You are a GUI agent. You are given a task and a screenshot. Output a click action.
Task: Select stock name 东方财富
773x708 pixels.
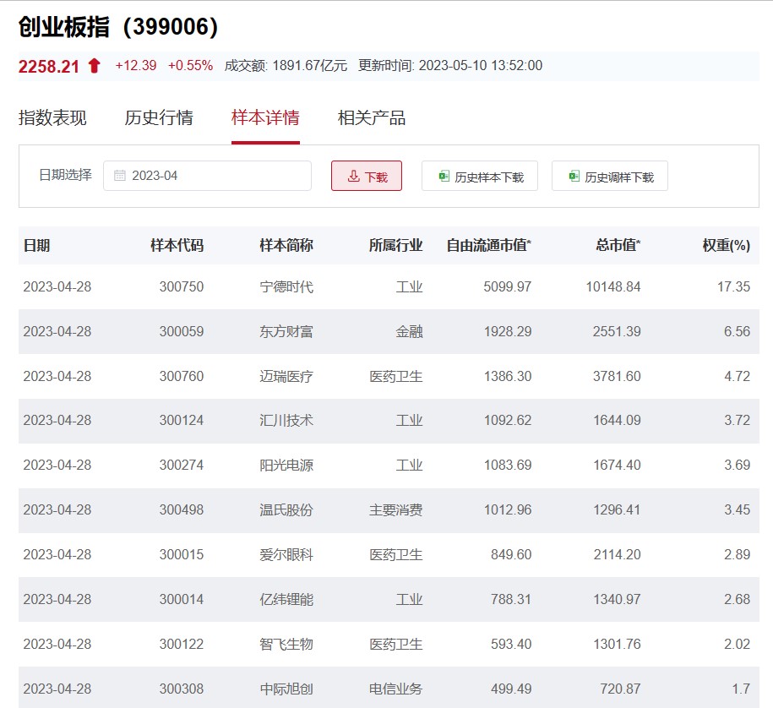click(x=286, y=332)
